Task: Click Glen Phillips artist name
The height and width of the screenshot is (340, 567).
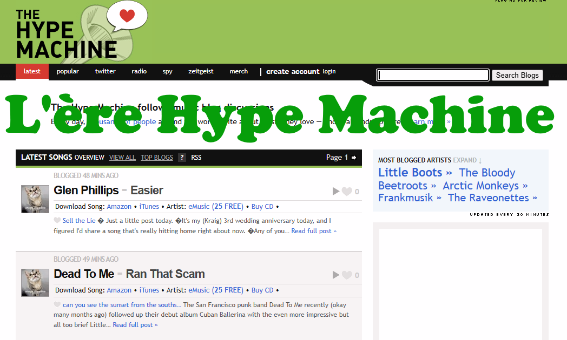Action: click(86, 190)
